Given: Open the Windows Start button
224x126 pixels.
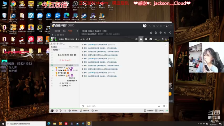Looking at the screenshot, I should pos(3,123).
